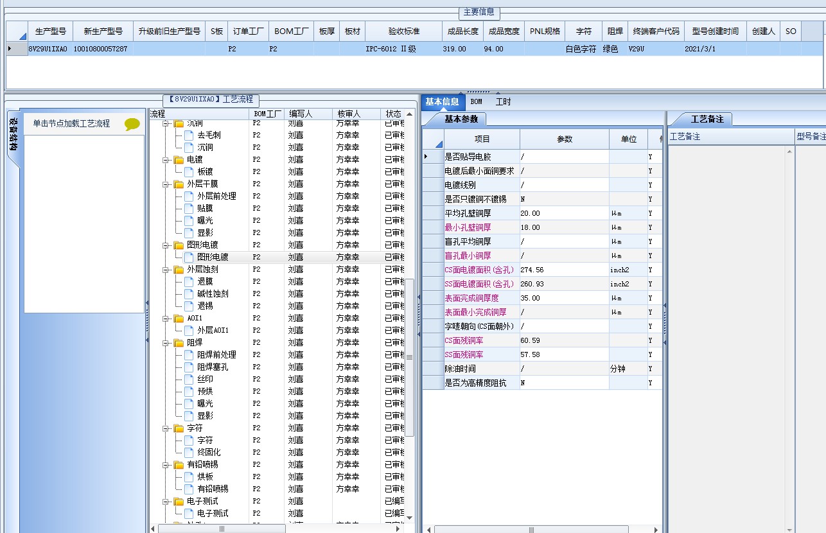Collapse the 有铅喷锡 folder node
Image resolution: width=826 pixels, height=533 pixels.
tap(165, 465)
